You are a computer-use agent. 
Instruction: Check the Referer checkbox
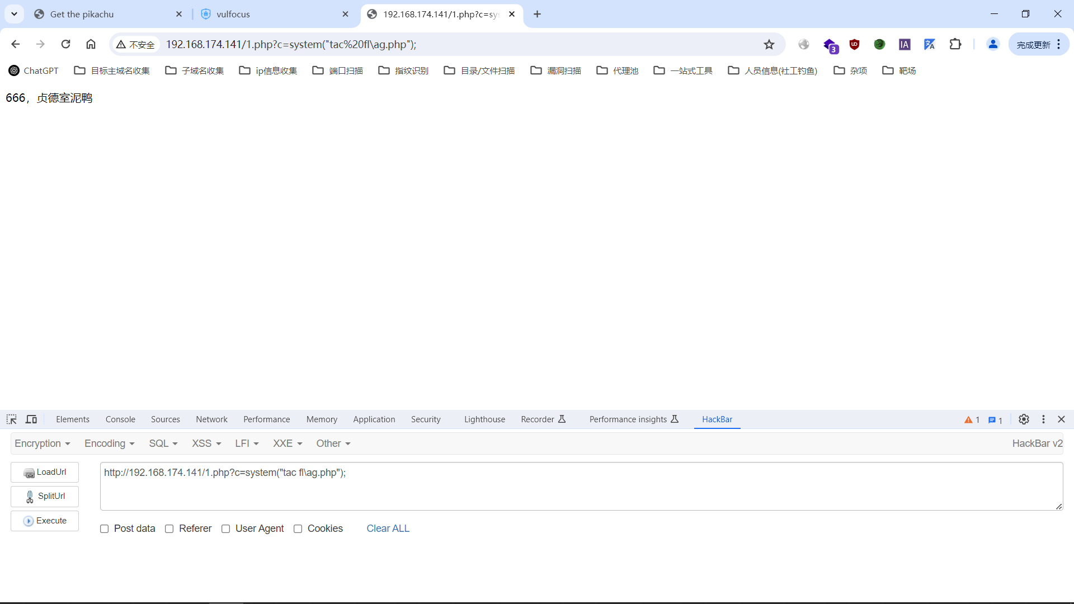[169, 529]
